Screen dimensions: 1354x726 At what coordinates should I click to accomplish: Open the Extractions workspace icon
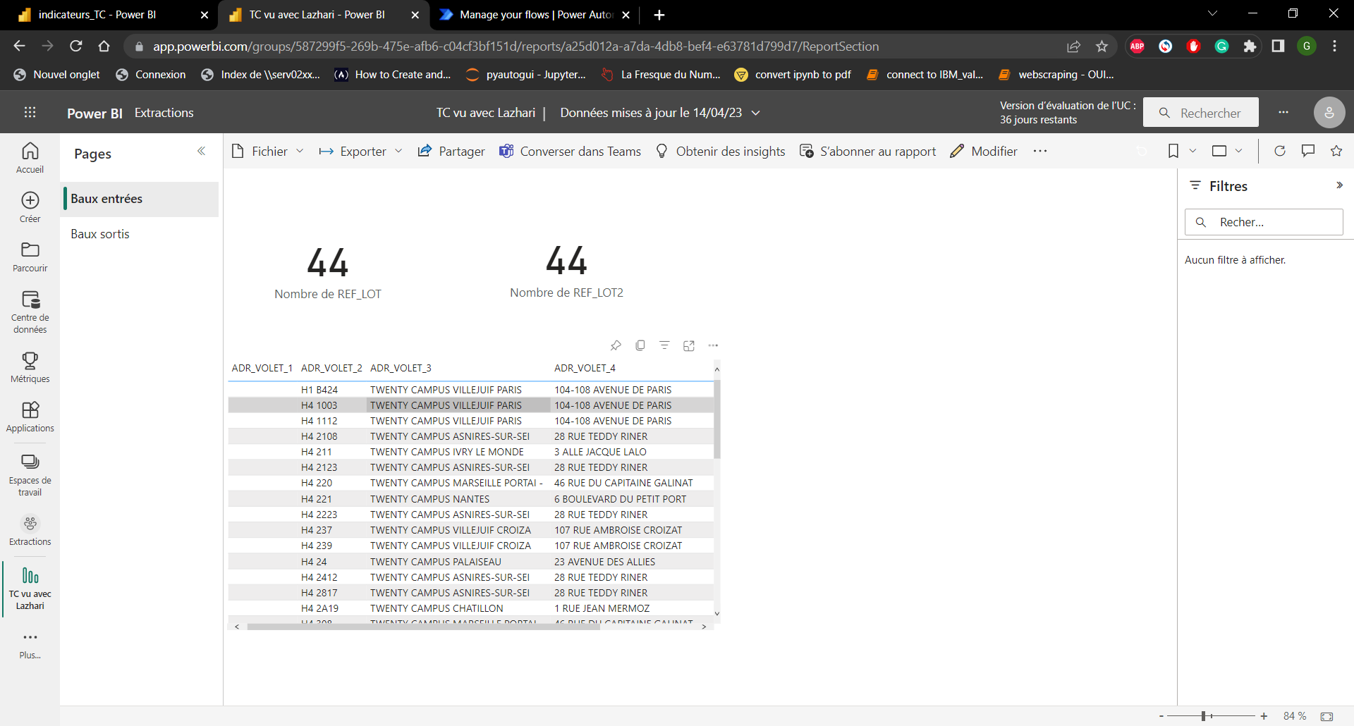pos(30,530)
